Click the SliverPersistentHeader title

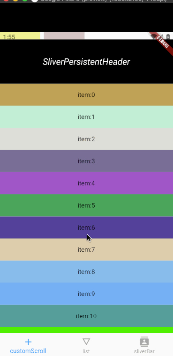pos(86,62)
